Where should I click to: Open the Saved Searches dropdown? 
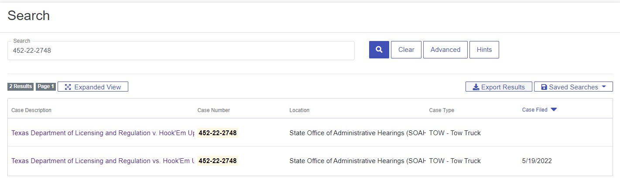click(x=573, y=87)
